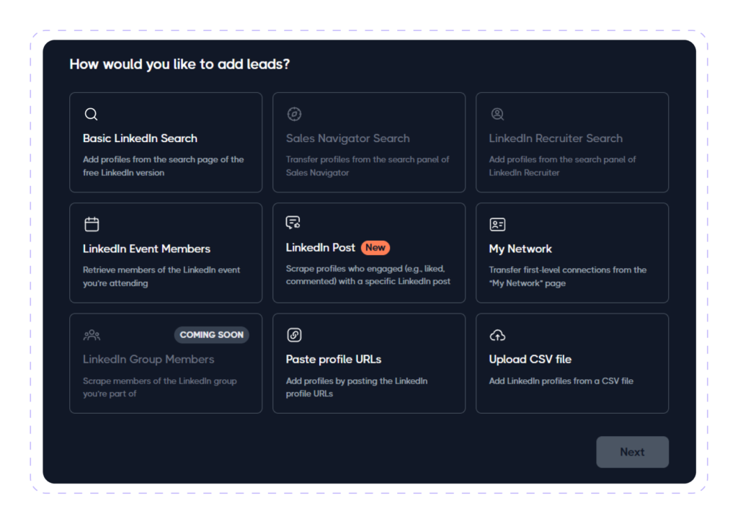The height and width of the screenshot is (524, 738).
Task: Click "Add LinkedIn profiles from a CSV file" text
Action: 561,381
